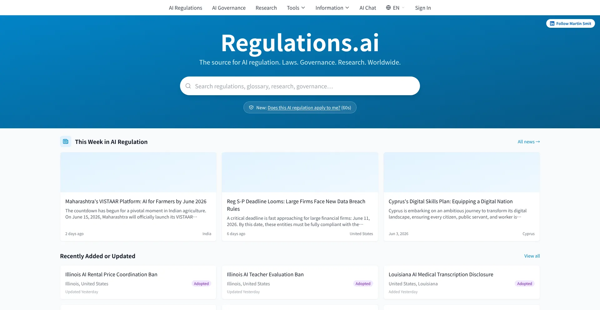Open Illinois AI Teacher Evaluation Ban
Screen dimensions: 600x310
265,274
